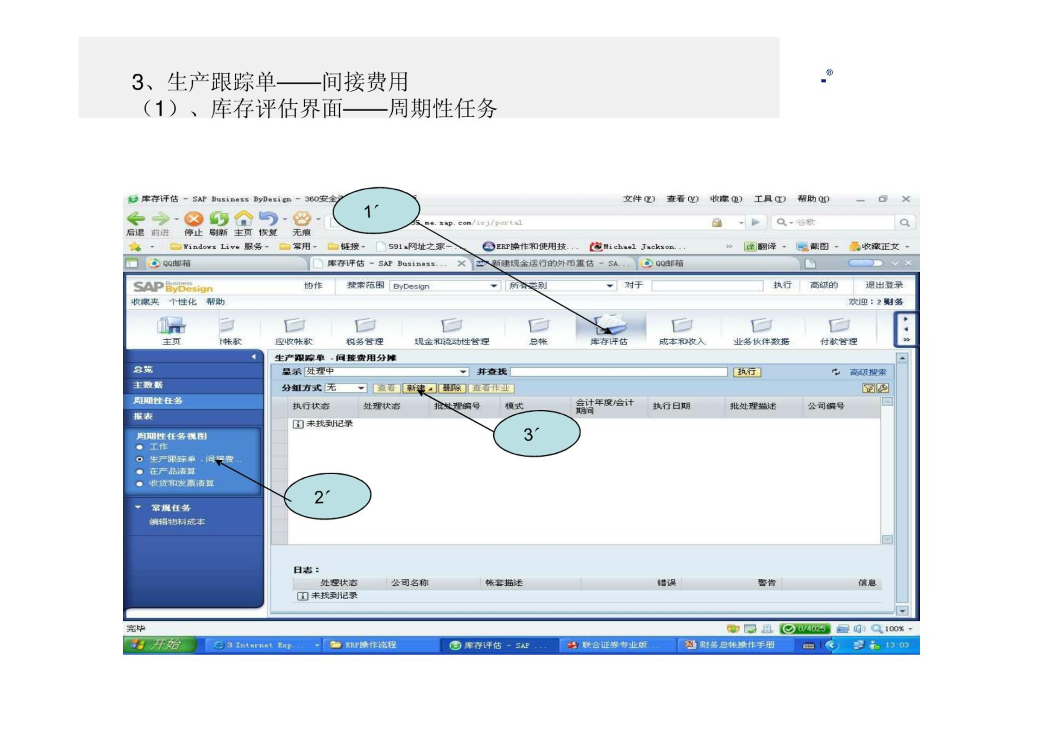Open the 现金和流动性管理 work center
This screenshot has height=738, width=1043.
click(x=452, y=325)
